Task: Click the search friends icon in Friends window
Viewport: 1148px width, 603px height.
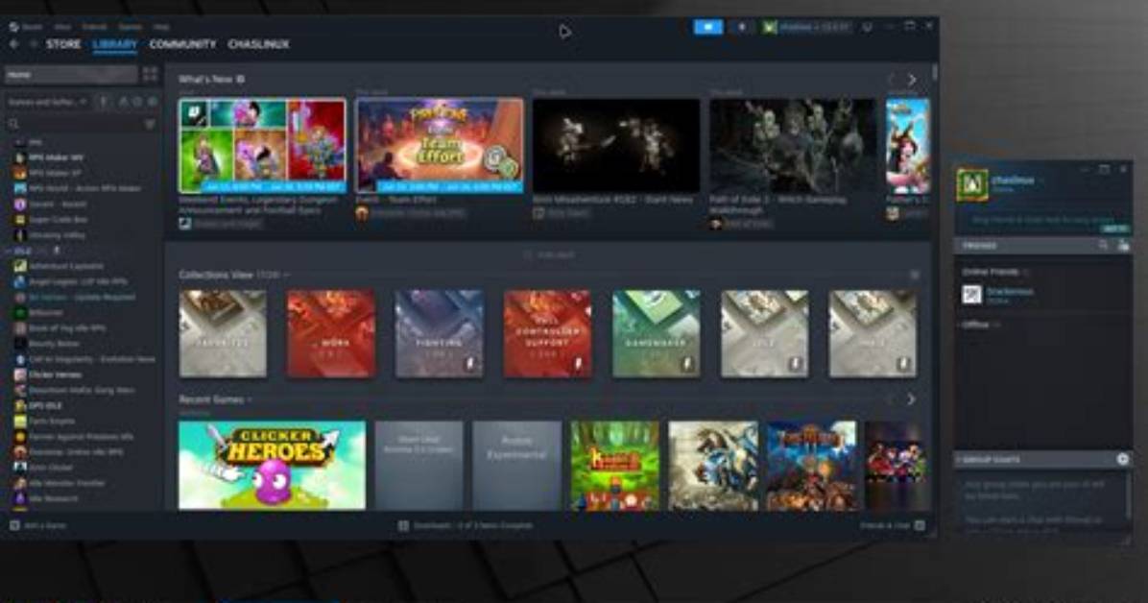Action: pos(1103,246)
